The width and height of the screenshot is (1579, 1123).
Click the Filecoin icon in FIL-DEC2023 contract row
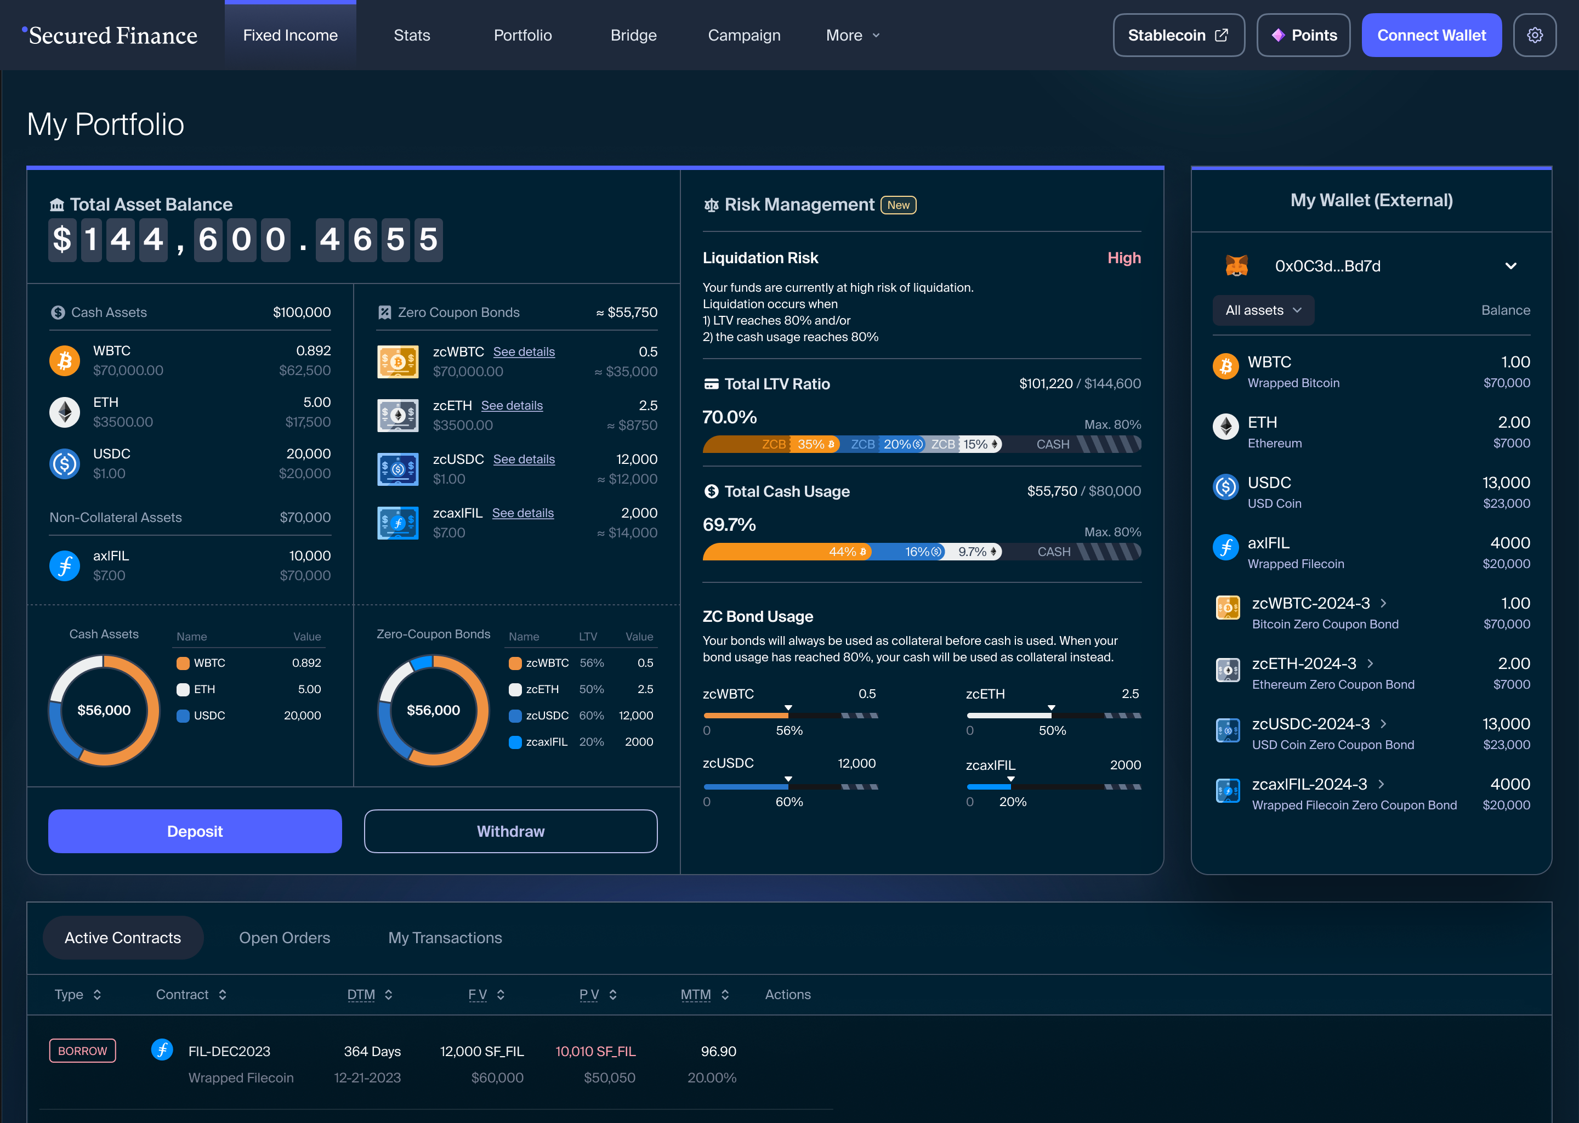[162, 1050]
